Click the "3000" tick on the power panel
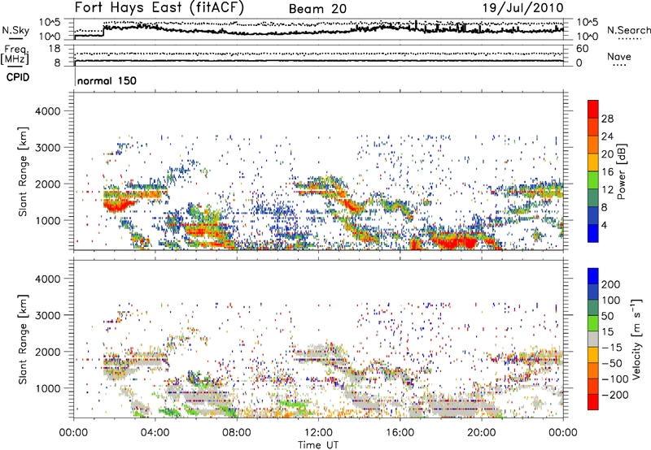Screen dimensions: 651x450 pyautogui.click(x=47, y=148)
